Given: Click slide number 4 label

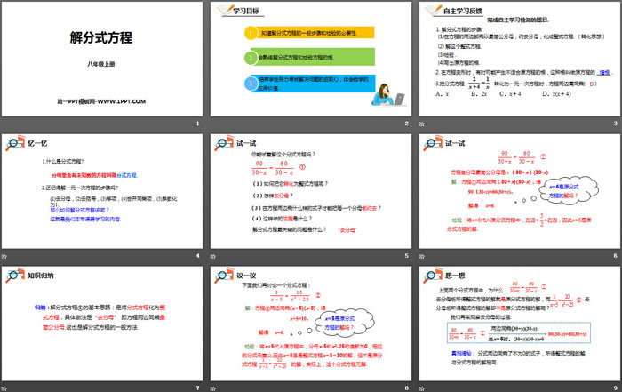Looking at the screenshot, I should pos(197,256).
